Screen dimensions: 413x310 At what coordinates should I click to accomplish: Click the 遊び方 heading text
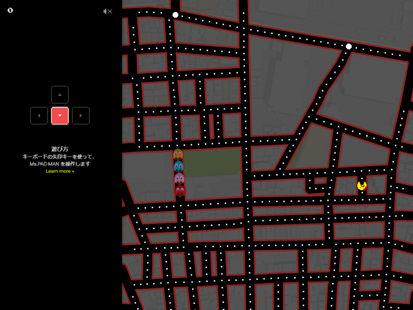click(x=60, y=149)
